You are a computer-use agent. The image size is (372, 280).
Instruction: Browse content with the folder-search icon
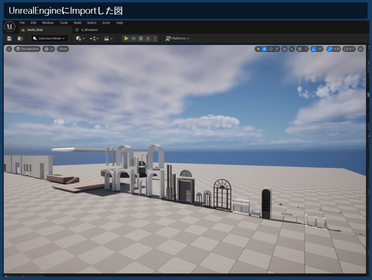coord(20,38)
